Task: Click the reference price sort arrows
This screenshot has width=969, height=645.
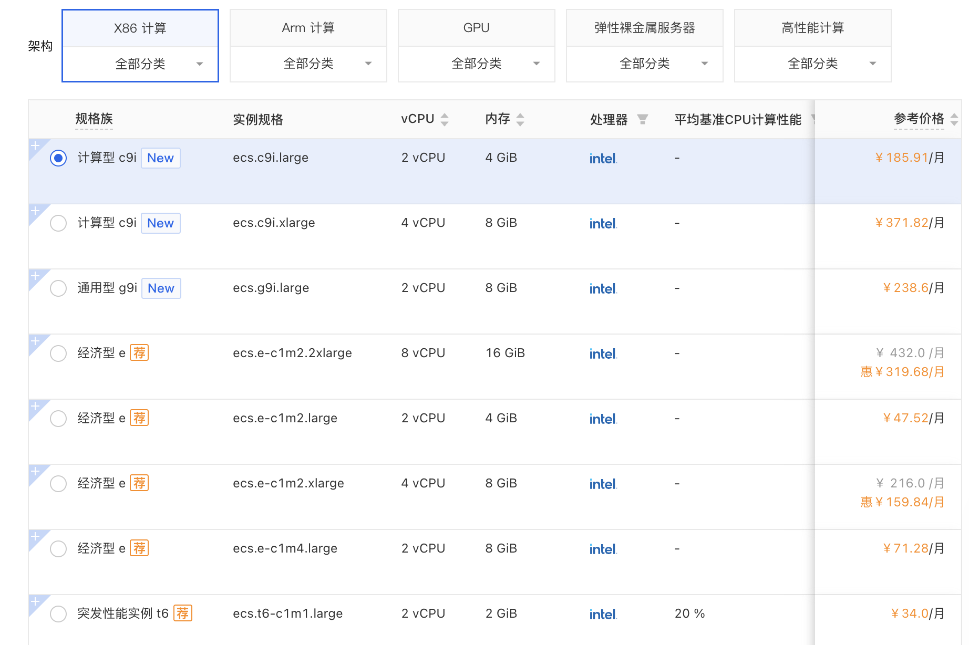Action: coord(954,119)
